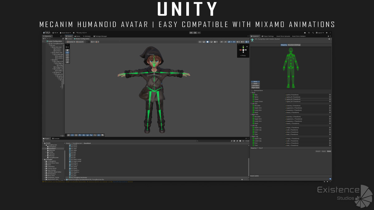This screenshot has width=374, height=210.
Task: Select the Scale tool in the scene overlay
Action: coord(68,58)
